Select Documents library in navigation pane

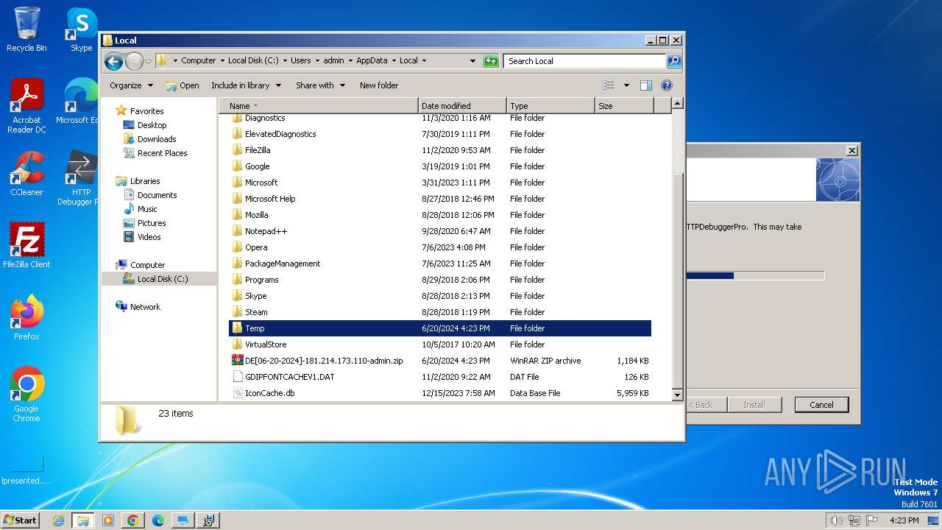[157, 195]
